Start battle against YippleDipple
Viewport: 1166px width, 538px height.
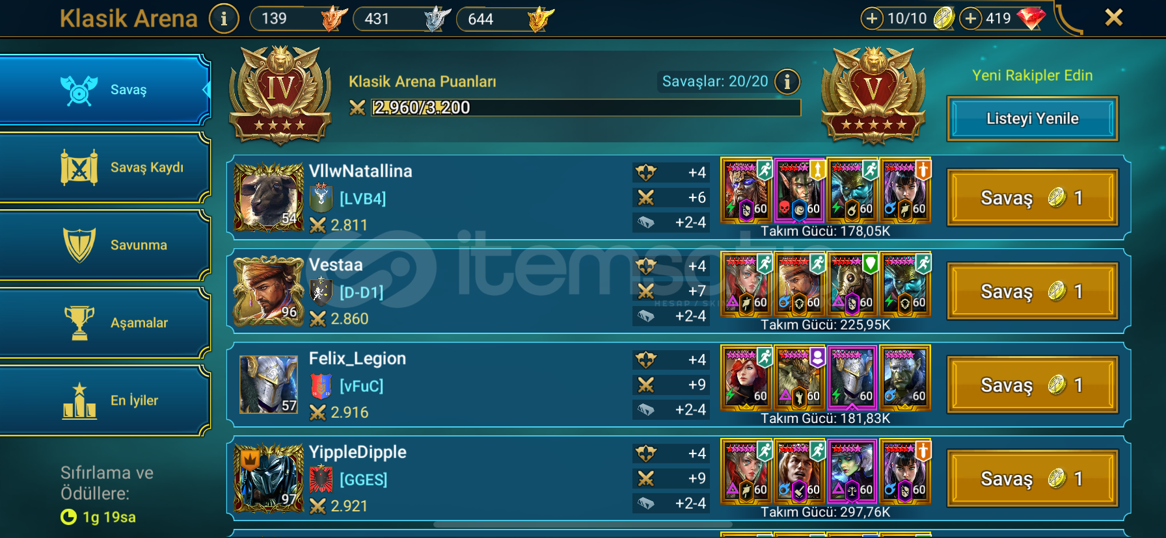coord(1033,478)
